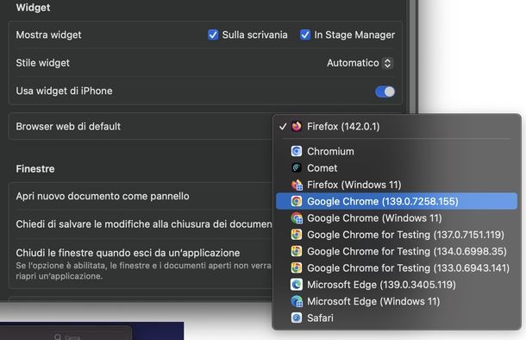
Task: Click Chrome for Testing 134 icon
Action: pyautogui.click(x=297, y=251)
